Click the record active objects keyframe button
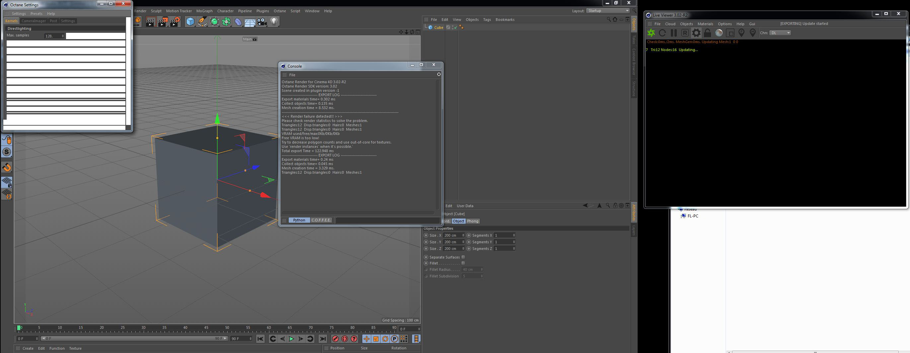The height and width of the screenshot is (353, 910). [x=335, y=339]
